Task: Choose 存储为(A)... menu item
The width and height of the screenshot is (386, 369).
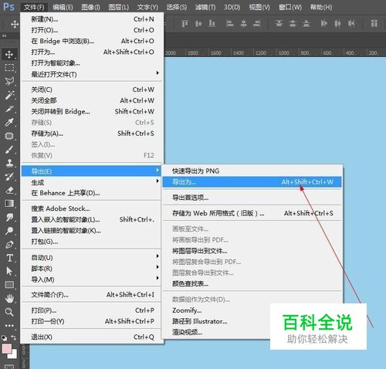Action: click(92, 134)
